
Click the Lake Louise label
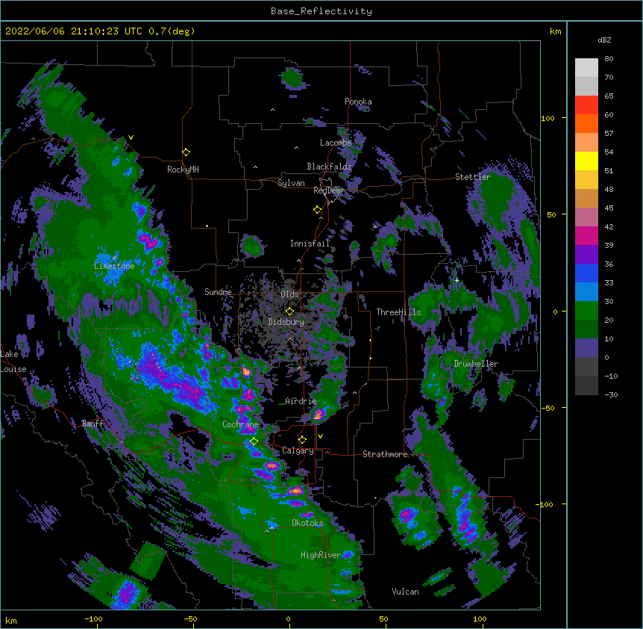[x=13, y=362]
